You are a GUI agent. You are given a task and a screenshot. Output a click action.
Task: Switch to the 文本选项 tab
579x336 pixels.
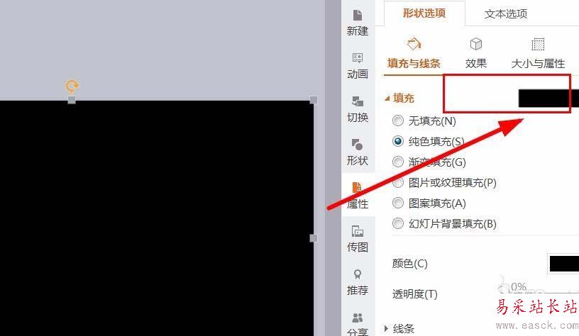coord(505,14)
